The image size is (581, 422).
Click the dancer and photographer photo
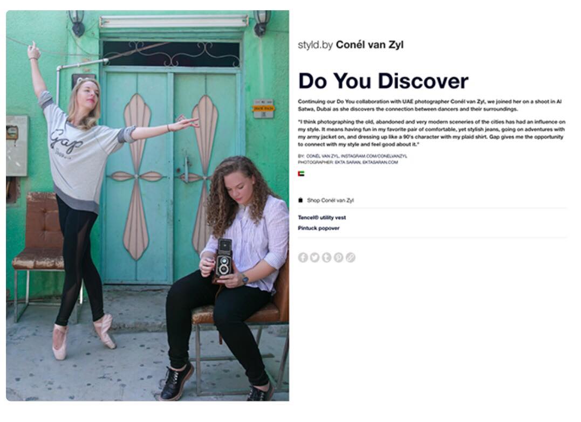tap(147, 205)
